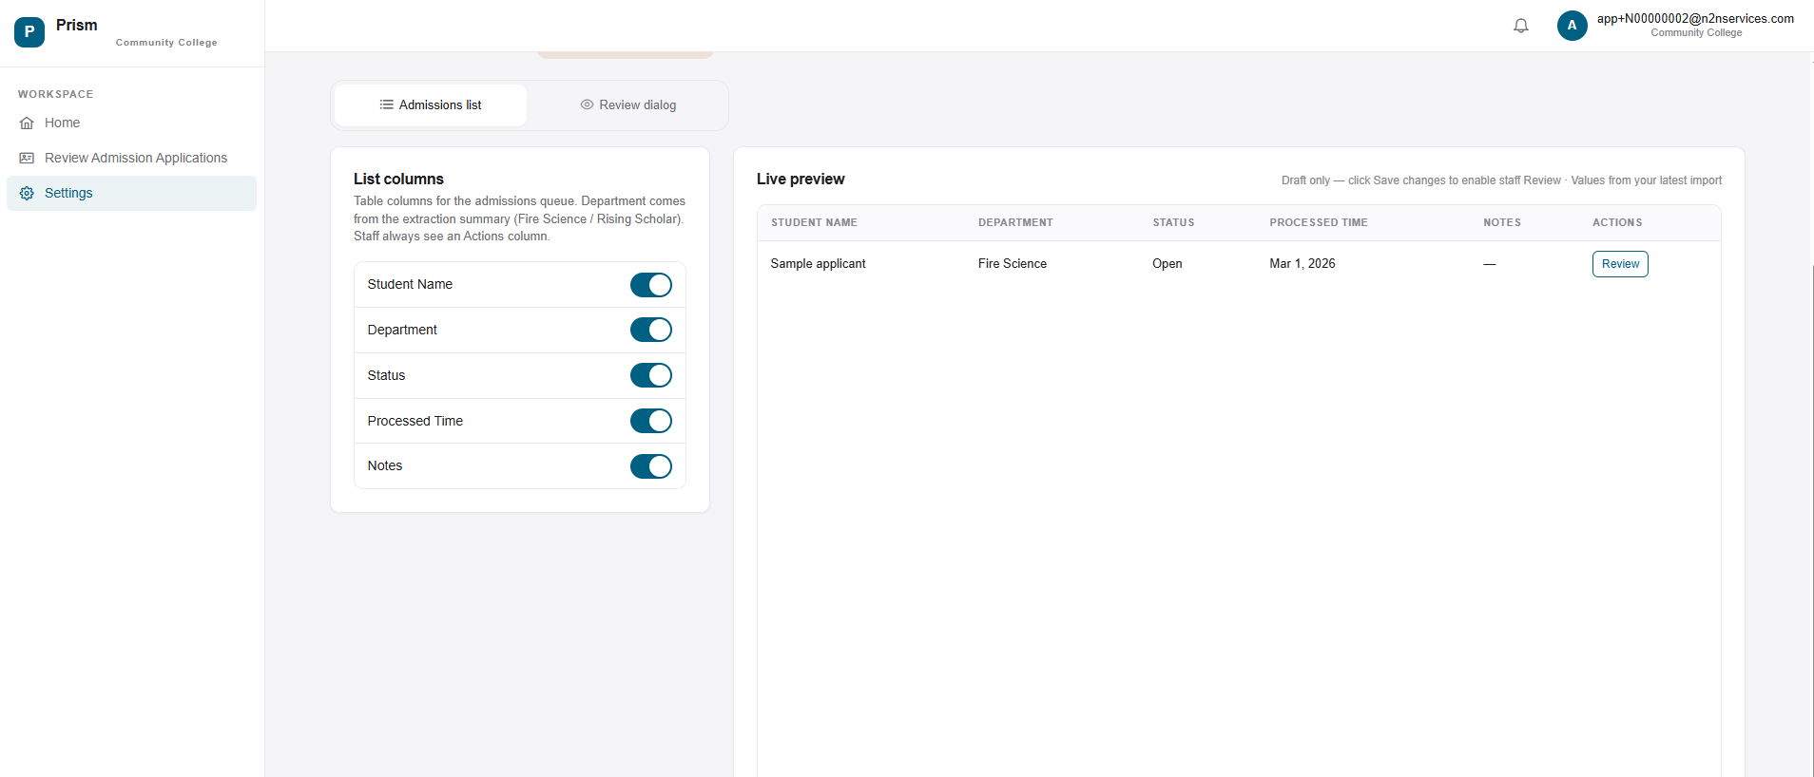Click the Open status cell
Screen dimensions: 1814x777
pyautogui.click(x=1168, y=264)
